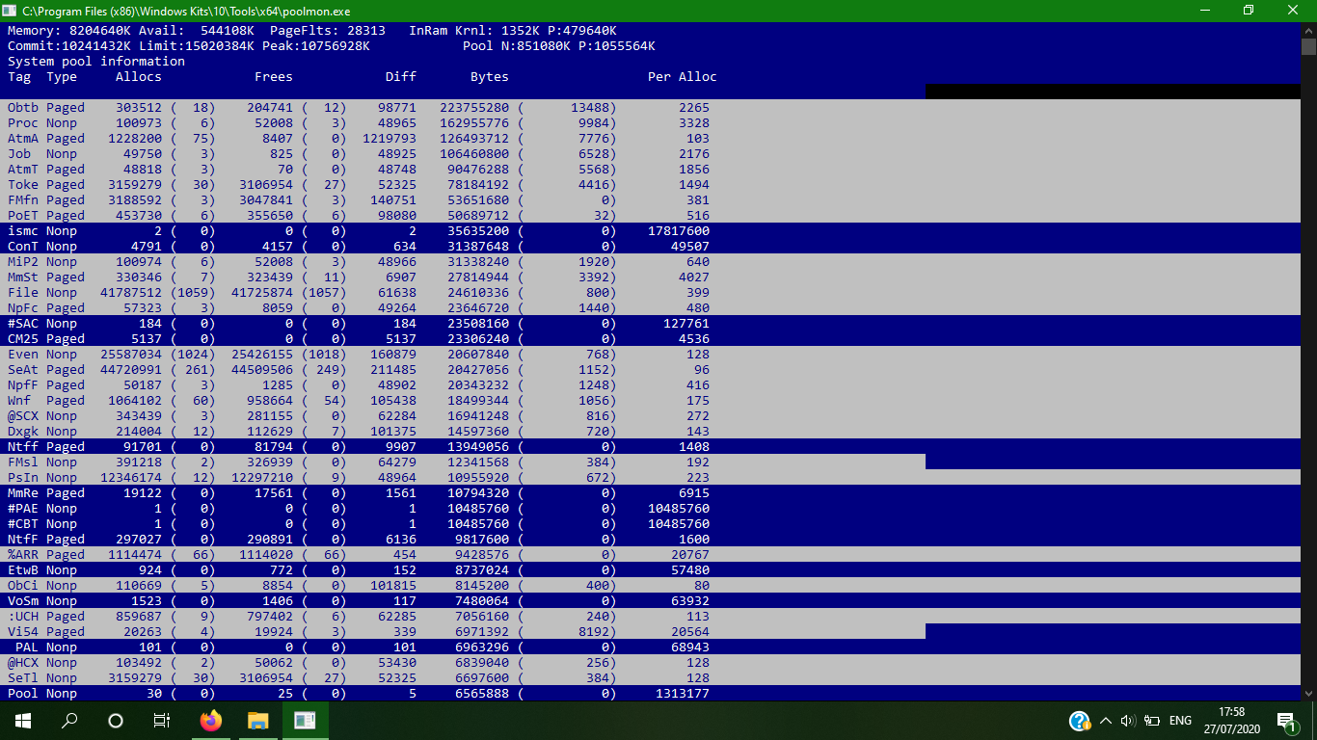Restore down the poolmon window

(x=1249, y=10)
